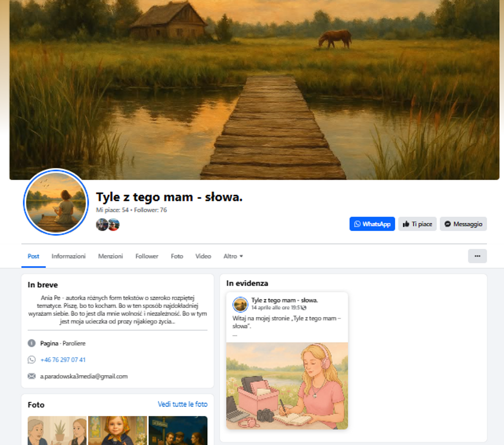Open Messaggio to send a message
Screen dimensions: 504x445
coord(463,224)
